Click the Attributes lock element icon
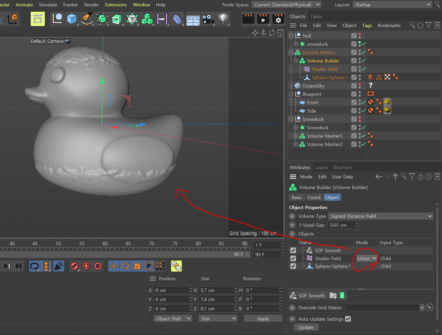This screenshot has width=442, height=335. pos(421,177)
